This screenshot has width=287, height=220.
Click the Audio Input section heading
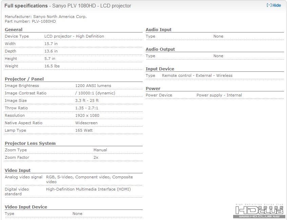pos(159,30)
